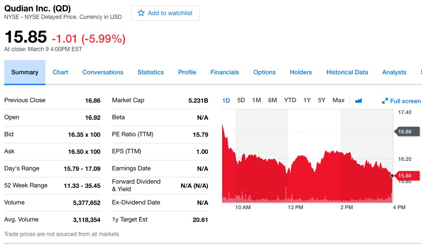Go to the Conversations tab
This screenshot has height=247, width=422.
click(103, 72)
